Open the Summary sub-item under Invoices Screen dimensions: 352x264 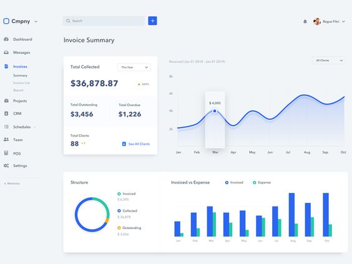(20, 76)
